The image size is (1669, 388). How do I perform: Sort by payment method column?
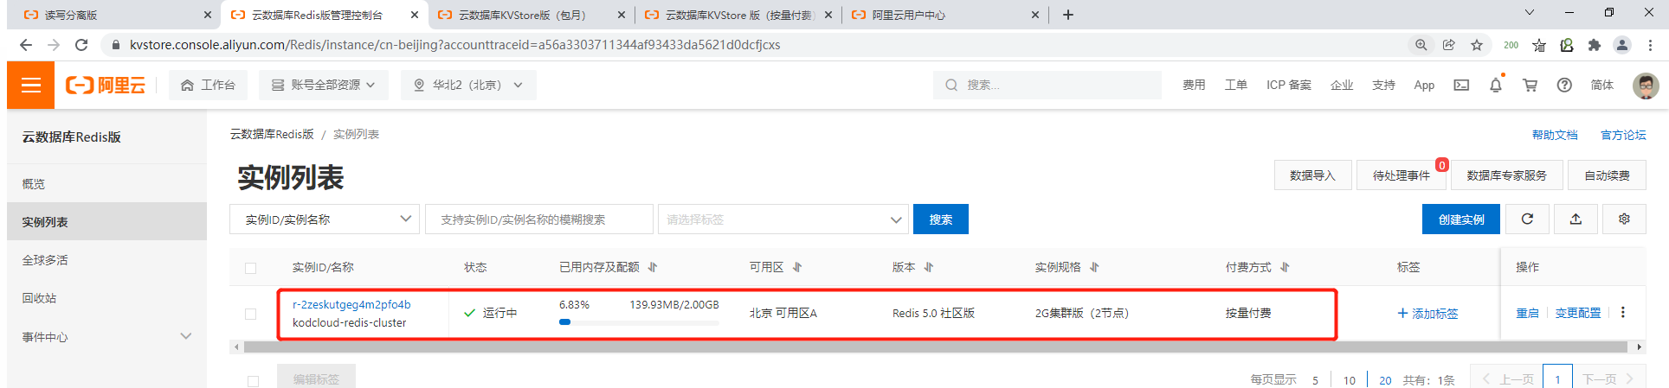tap(1285, 268)
